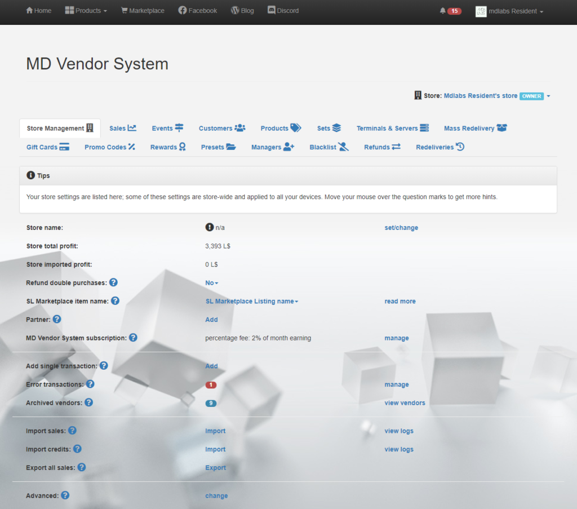Click manage link for subscription
Image resolution: width=577 pixels, height=509 pixels.
click(x=396, y=338)
